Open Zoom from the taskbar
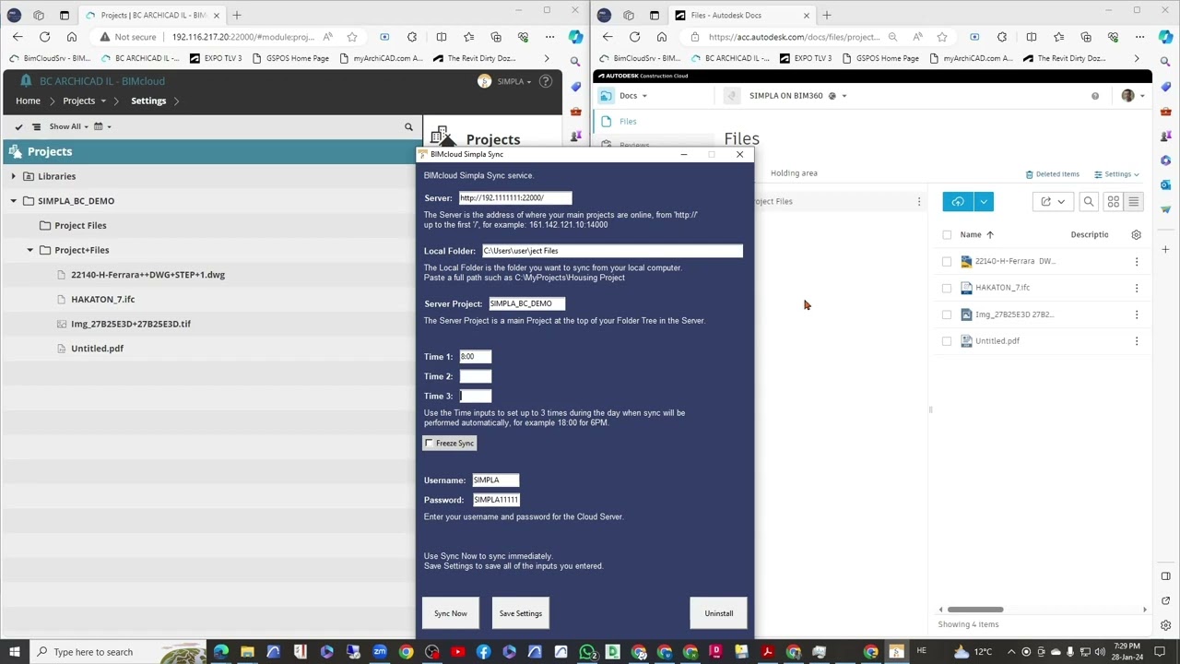1180x664 pixels. pos(379,652)
